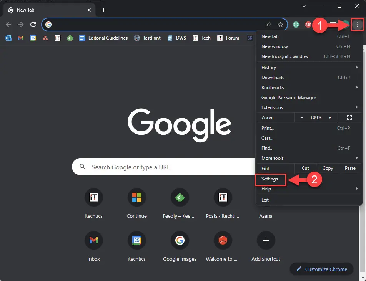Click the 100% zoom level value

pos(316,117)
